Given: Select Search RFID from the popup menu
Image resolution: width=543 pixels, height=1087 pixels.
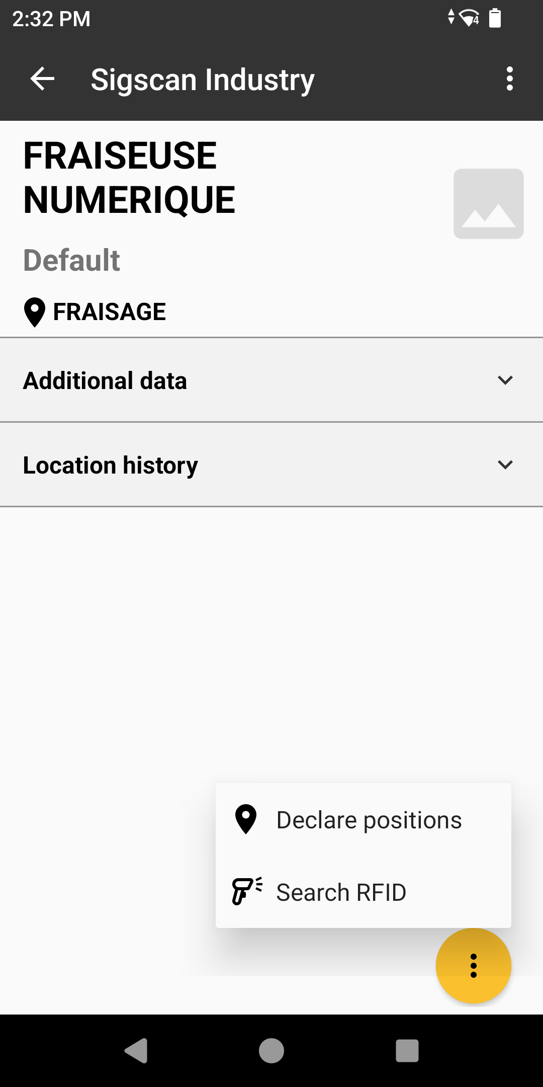Looking at the screenshot, I should [364, 892].
